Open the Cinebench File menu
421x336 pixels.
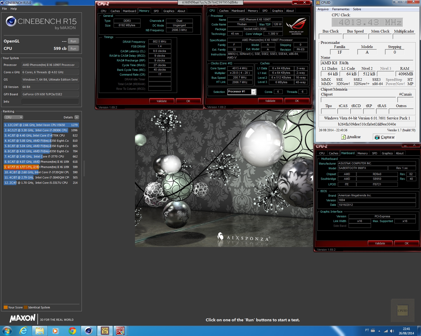click(4, 9)
